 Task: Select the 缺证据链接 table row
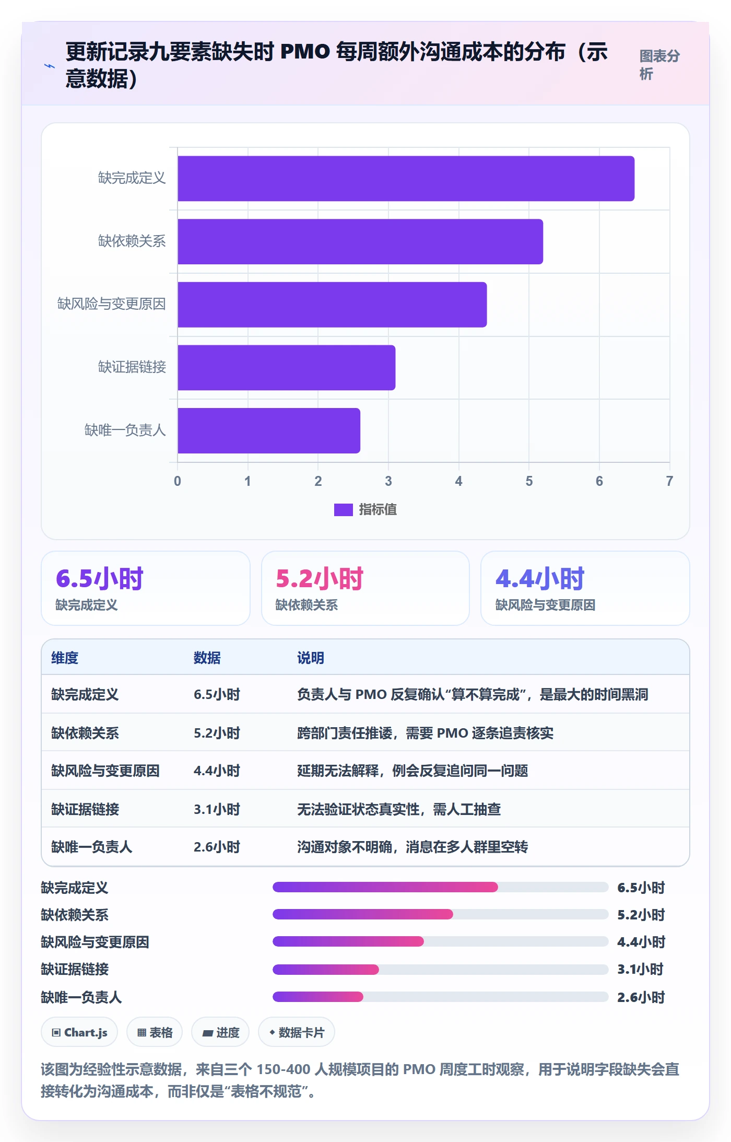click(x=365, y=809)
